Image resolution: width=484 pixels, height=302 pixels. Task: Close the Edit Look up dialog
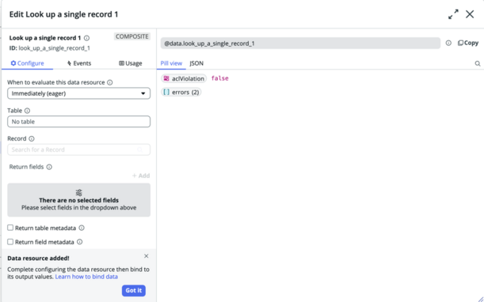pyautogui.click(x=470, y=14)
